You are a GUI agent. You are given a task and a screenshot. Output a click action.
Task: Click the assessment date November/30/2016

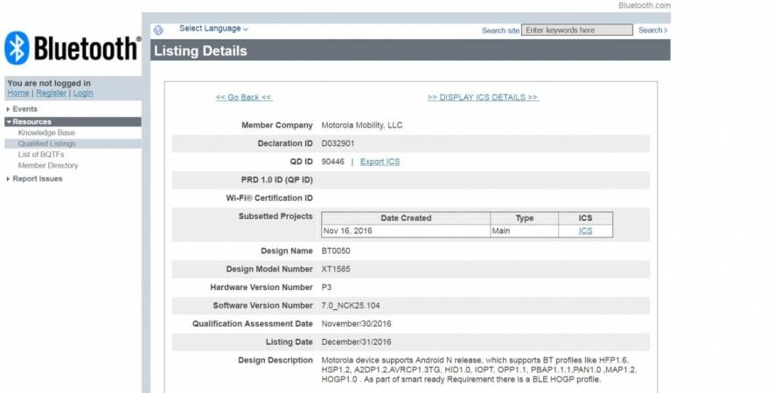(356, 324)
